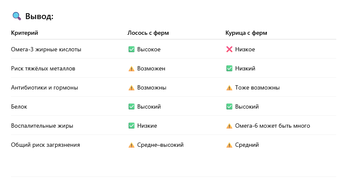Click the Антибиотики и гормоны cell

tap(44, 87)
